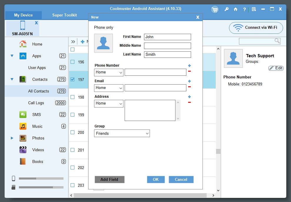The height and width of the screenshot is (202, 291).
Task: Switch to the My Device tab
Action: point(24,15)
